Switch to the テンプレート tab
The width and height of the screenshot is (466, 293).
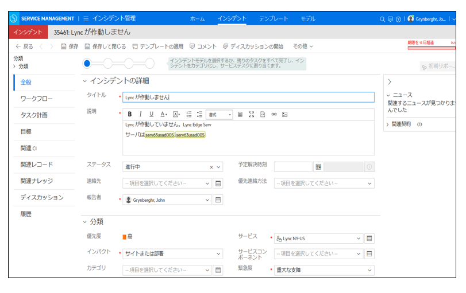(x=273, y=19)
